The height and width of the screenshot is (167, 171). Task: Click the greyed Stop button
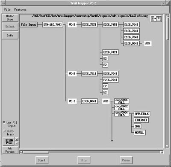(x=84, y=160)
